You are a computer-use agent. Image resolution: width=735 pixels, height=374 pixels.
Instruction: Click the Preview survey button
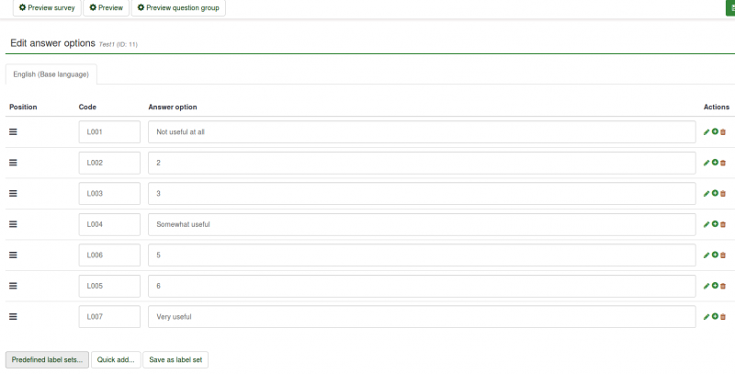[47, 7]
